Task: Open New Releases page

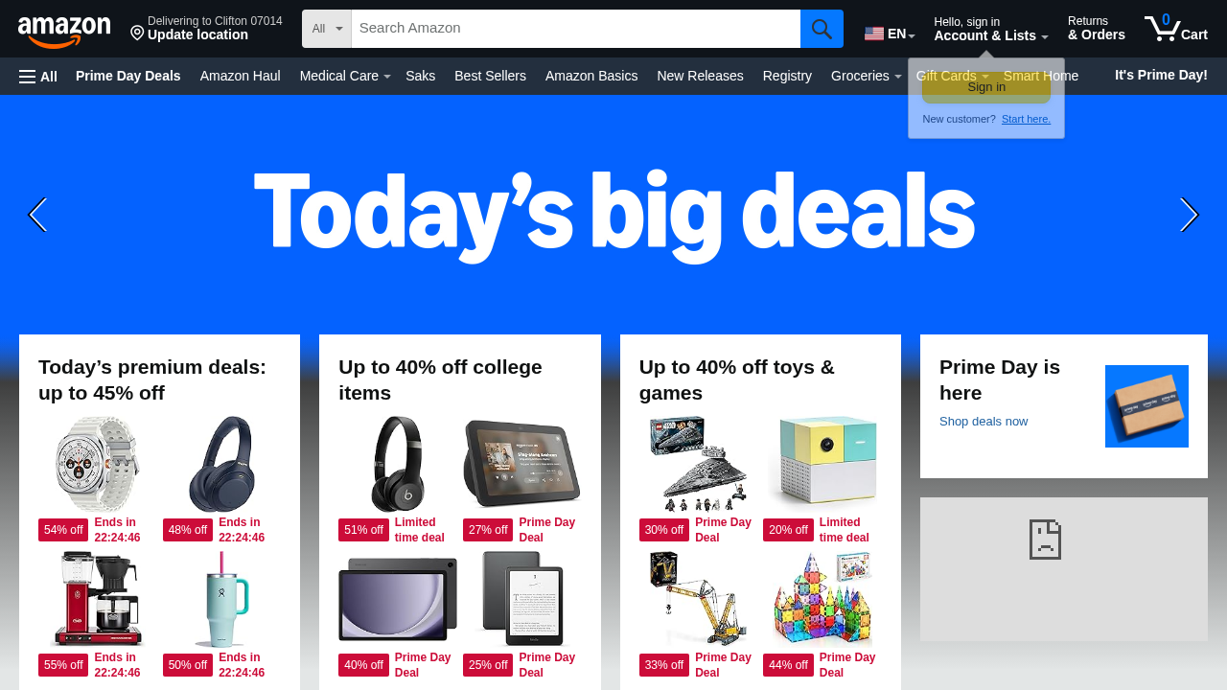Action: click(700, 76)
